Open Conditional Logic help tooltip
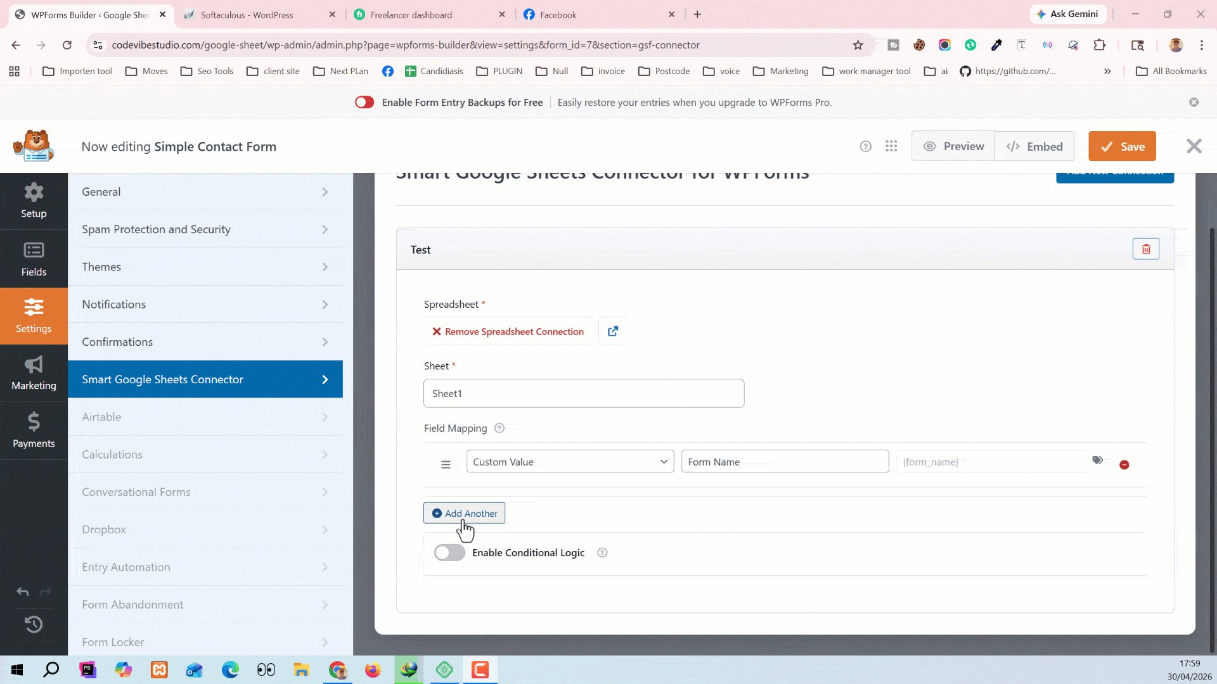This screenshot has height=684, width=1217. (603, 553)
